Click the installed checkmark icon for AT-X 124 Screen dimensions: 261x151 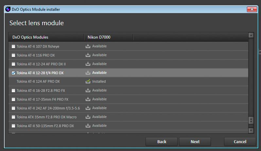click(88, 81)
